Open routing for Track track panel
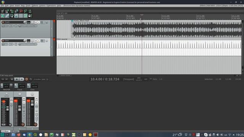The width and height of the screenshot is (244, 137). tap(29, 22)
